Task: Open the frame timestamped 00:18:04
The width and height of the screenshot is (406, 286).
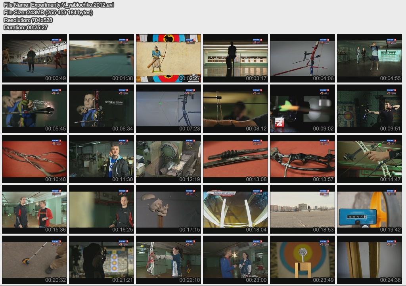Action: [x=236, y=209]
